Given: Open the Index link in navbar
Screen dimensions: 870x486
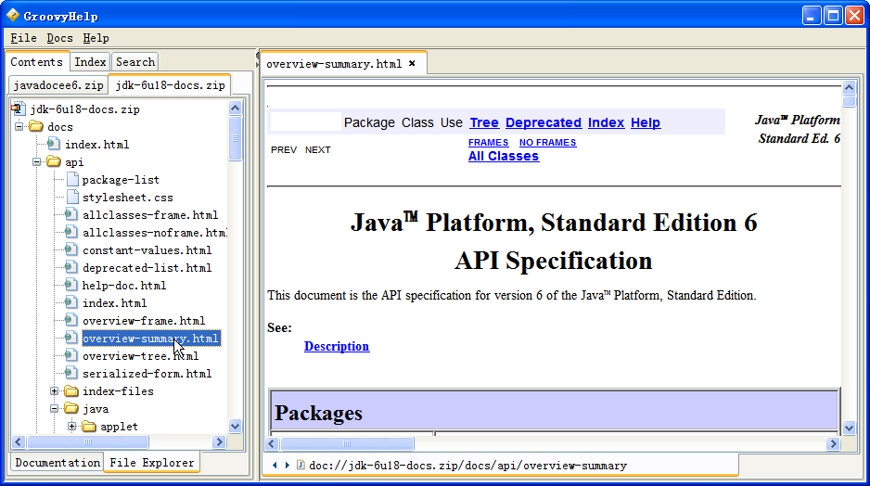Looking at the screenshot, I should [x=606, y=122].
